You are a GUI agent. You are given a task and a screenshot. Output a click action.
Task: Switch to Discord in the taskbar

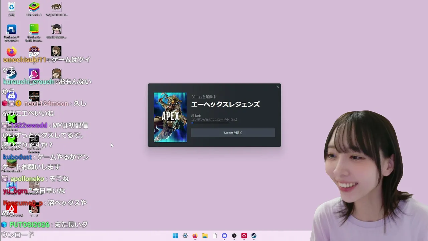(x=224, y=236)
